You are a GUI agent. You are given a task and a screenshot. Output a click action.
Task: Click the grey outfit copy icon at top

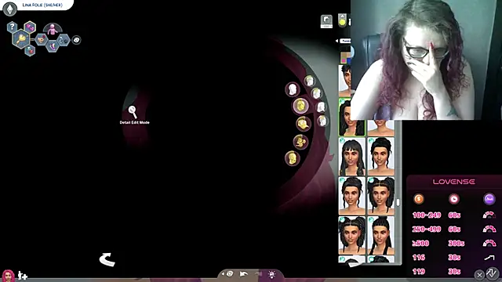pos(326,21)
